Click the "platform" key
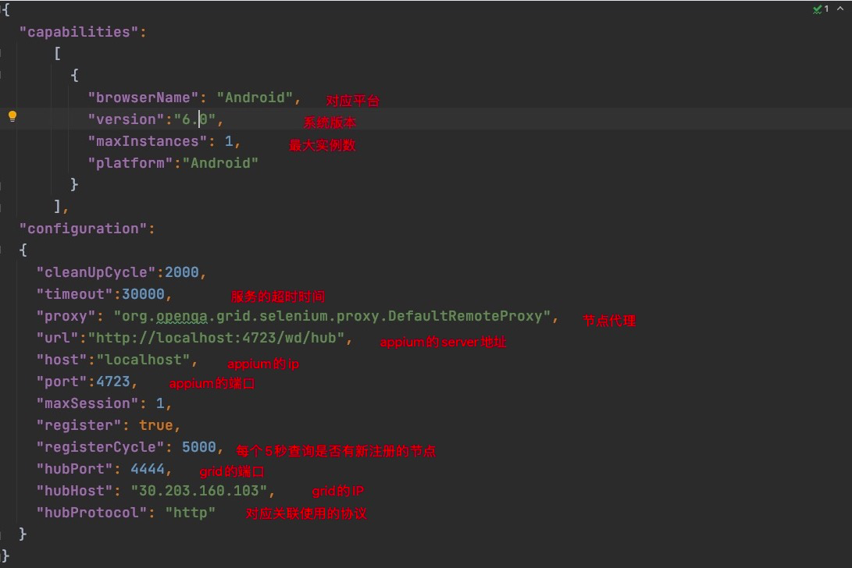Screen dimensions: 852x568 130,163
